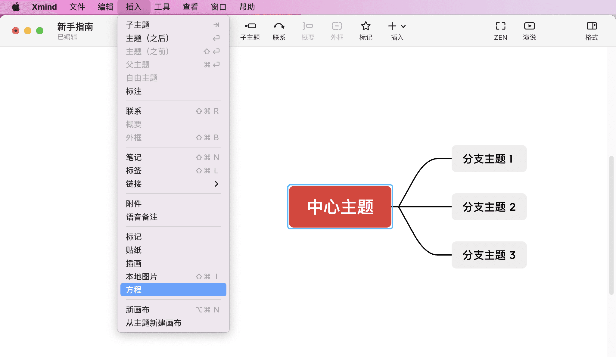Click the 插入 plus toolbar icon
The width and height of the screenshot is (616, 357).
pos(392,26)
